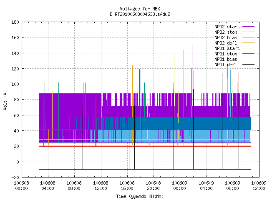Viewport: 267px width, 200px height.
Task: Pick the red line sample beside NPD1 bias
Action: point(249,59)
